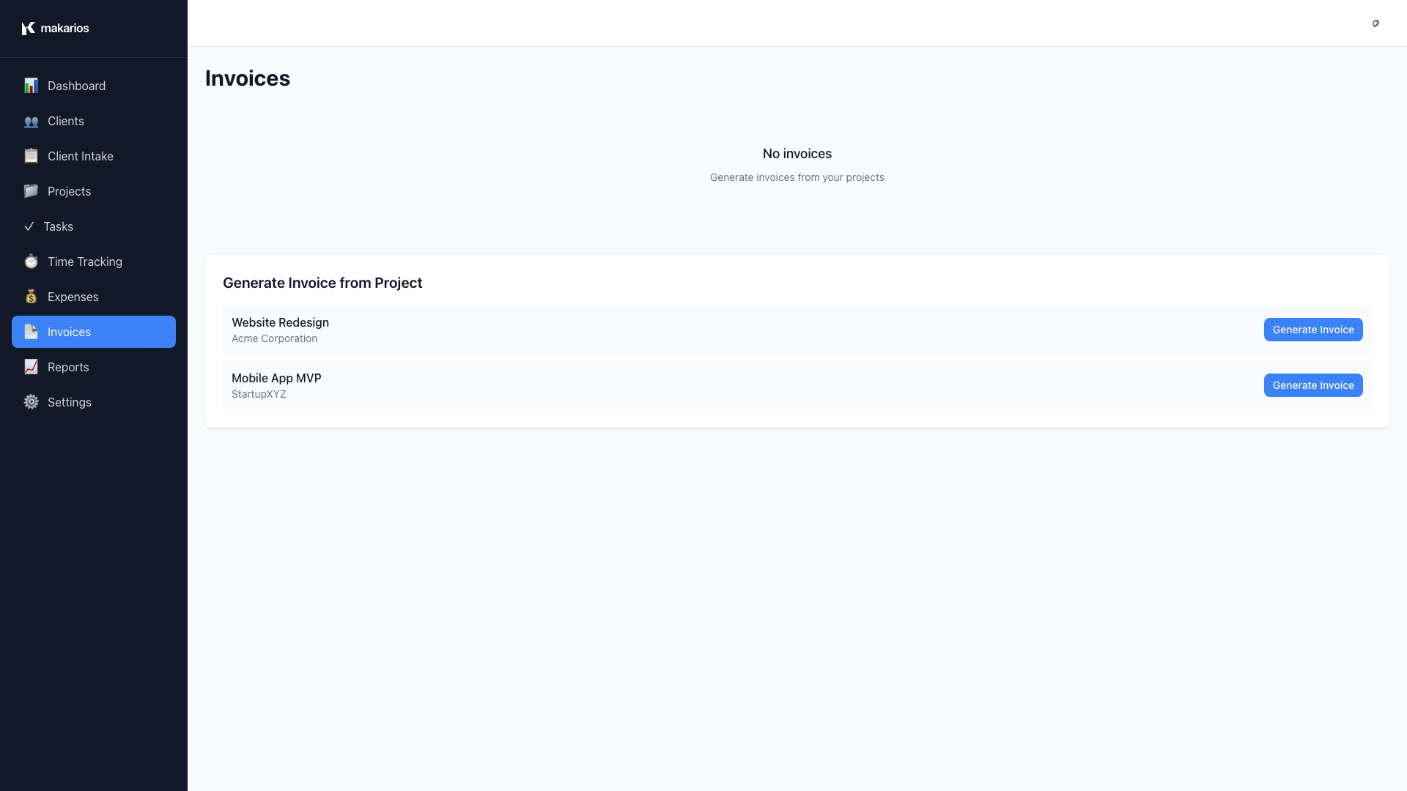Screen dimensions: 1407x791
Task: Select the Tasks checkmark icon
Action: (31, 226)
